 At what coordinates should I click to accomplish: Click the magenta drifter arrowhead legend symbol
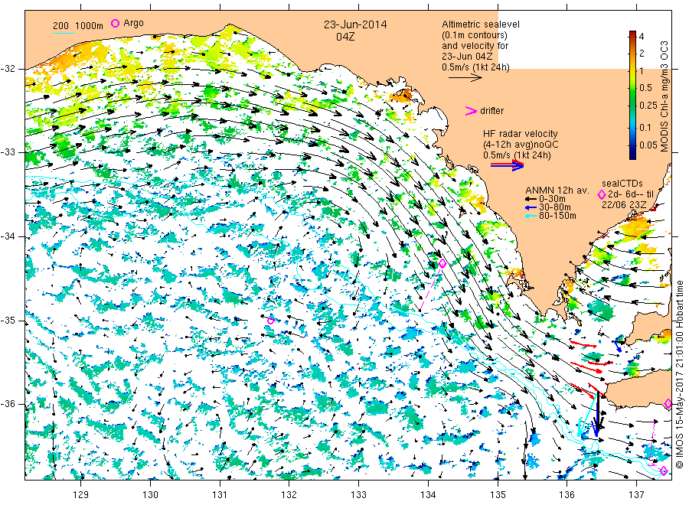pyautogui.click(x=471, y=111)
